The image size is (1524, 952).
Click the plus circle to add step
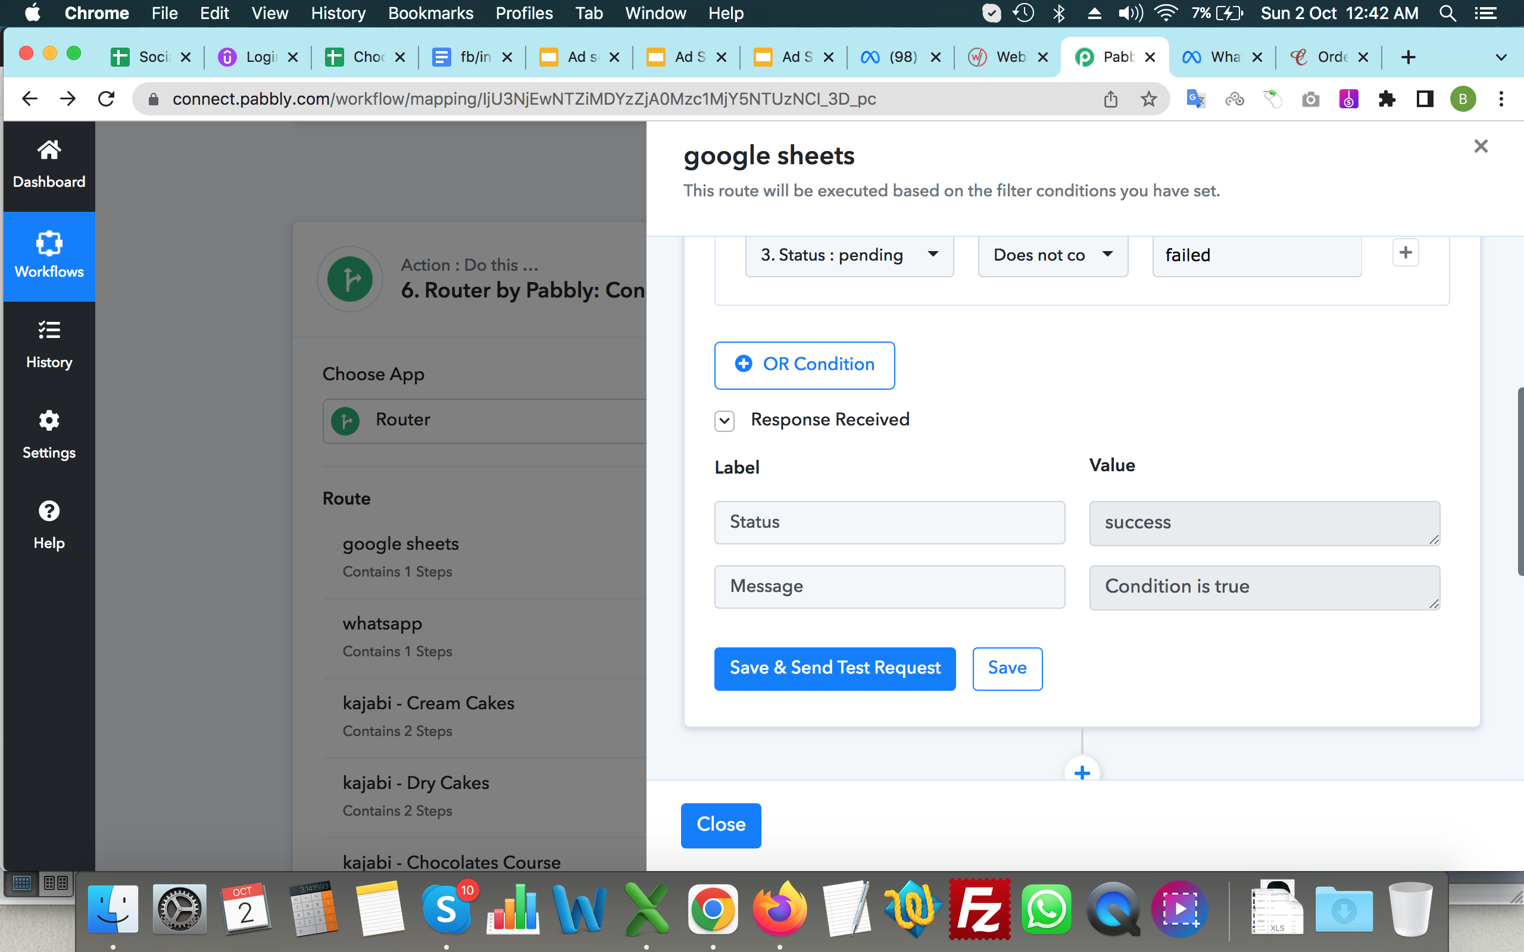(x=1082, y=772)
